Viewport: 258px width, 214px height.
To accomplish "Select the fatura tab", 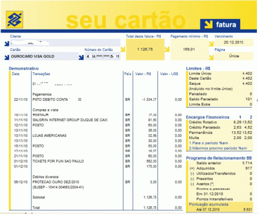I will point(220,25).
